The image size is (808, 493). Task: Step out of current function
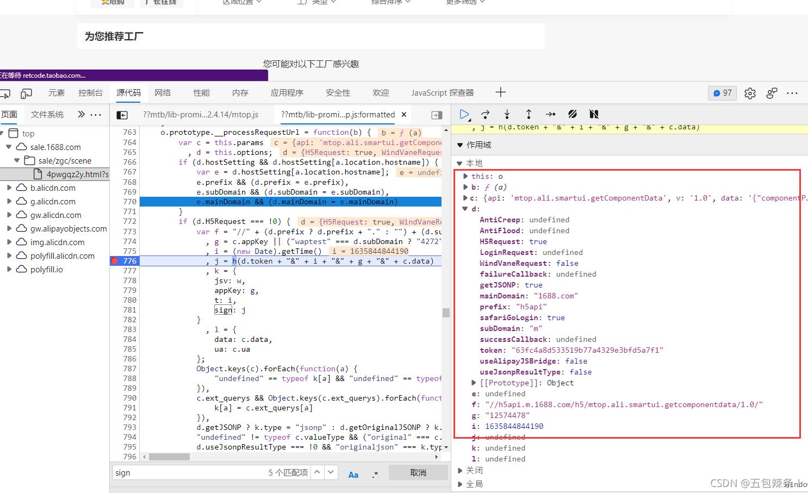tap(529, 114)
